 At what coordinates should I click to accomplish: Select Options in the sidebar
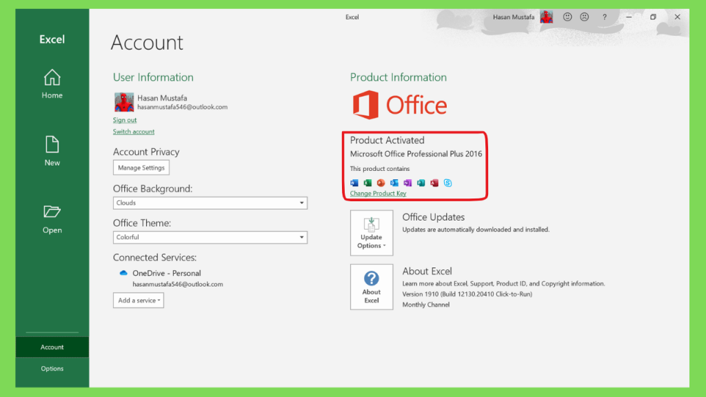pos(52,369)
